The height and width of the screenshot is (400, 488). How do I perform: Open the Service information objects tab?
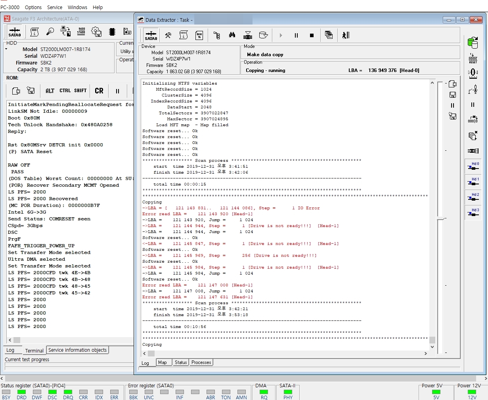[x=77, y=350]
